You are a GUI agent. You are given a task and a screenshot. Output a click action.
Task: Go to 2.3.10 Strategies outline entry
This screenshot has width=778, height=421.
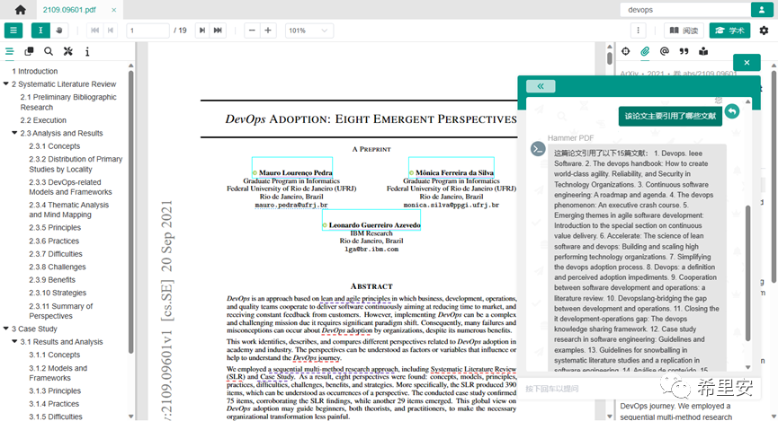[58, 294]
